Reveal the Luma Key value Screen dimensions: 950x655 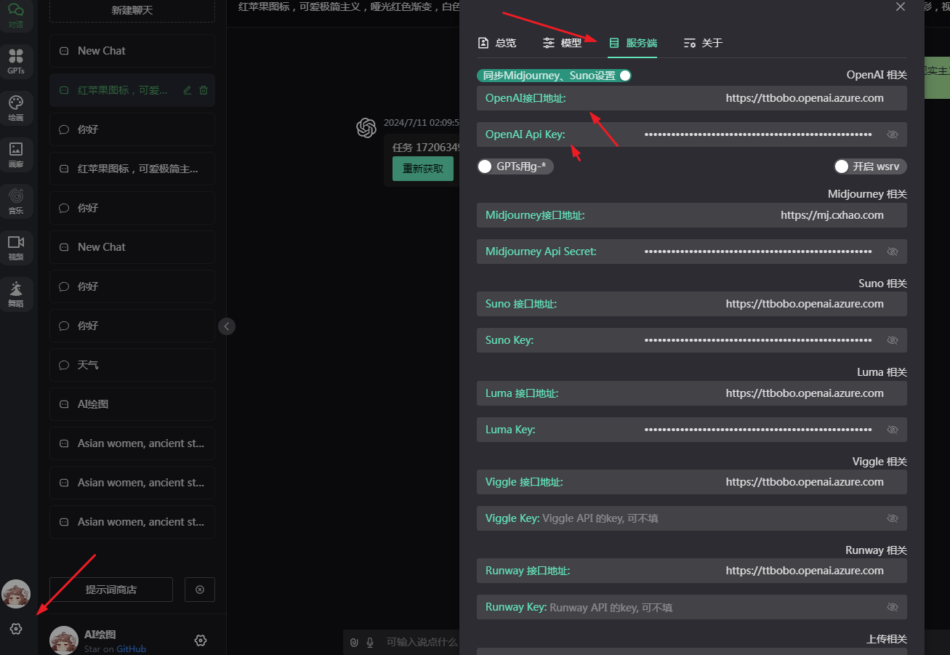click(x=893, y=430)
